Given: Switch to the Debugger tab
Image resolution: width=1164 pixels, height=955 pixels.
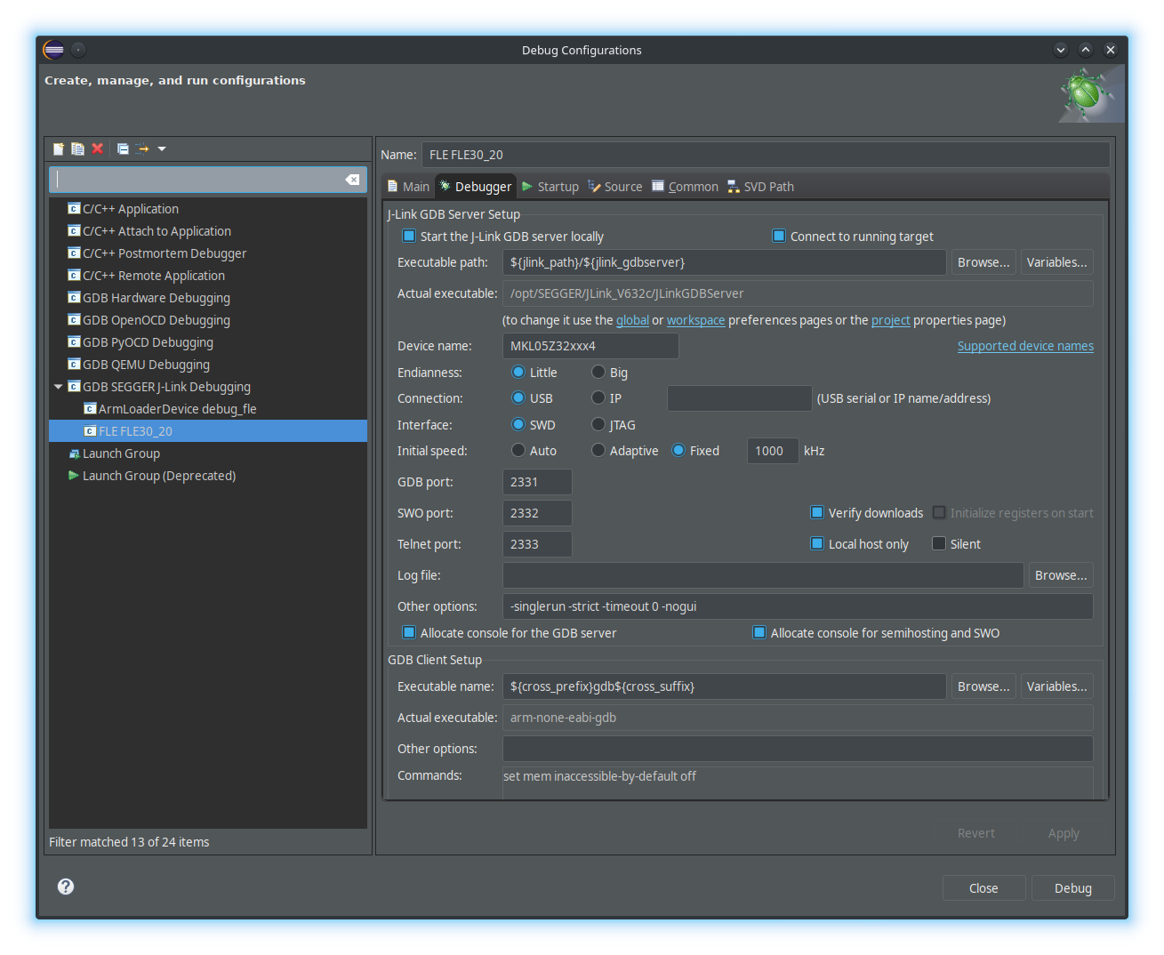Looking at the screenshot, I should (476, 187).
